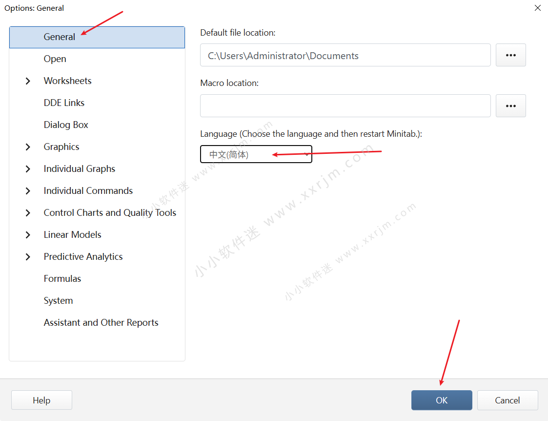Select DDE Links category
The width and height of the screenshot is (548, 421).
64,103
